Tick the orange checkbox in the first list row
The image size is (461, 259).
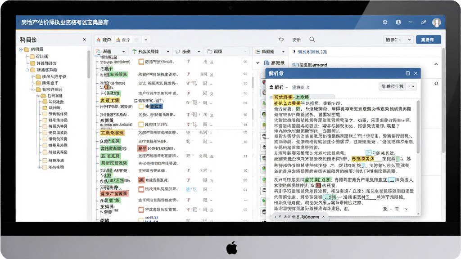pos(141,62)
